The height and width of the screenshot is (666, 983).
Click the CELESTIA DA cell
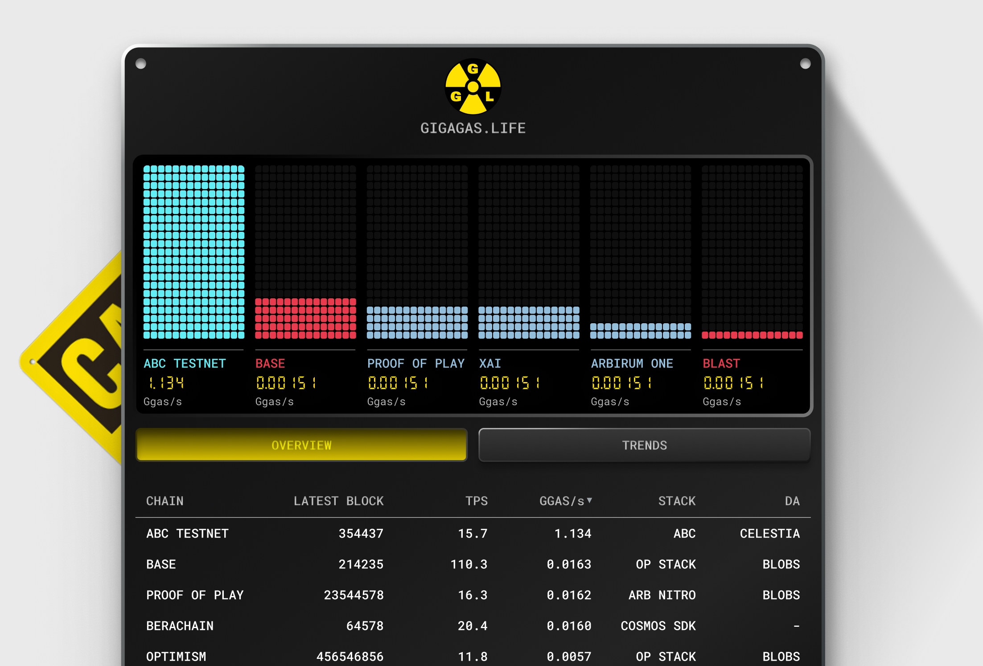pyautogui.click(x=770, y=533)
